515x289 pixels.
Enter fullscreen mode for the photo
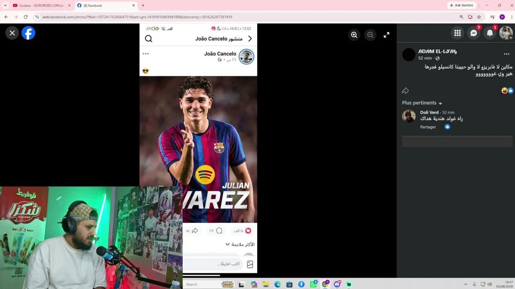(x=386, y=35)
